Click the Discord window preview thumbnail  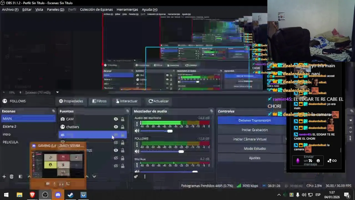coord(58,164)
